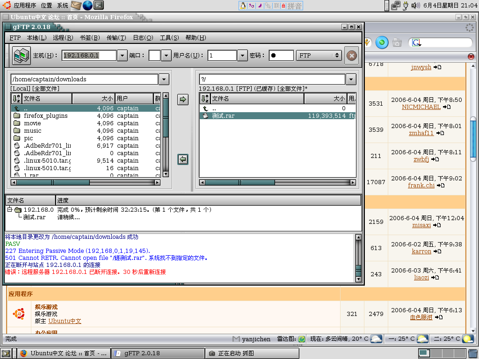Open the mail envelope launcher in top panel
Image resolution: width=479 pixels, height=359 pixels.
pyautogui.click(x=76, y=5)
